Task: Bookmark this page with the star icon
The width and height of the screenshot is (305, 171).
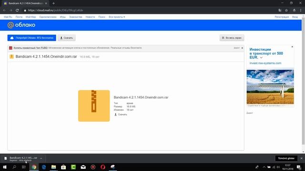Action: [x=286, y=10]
